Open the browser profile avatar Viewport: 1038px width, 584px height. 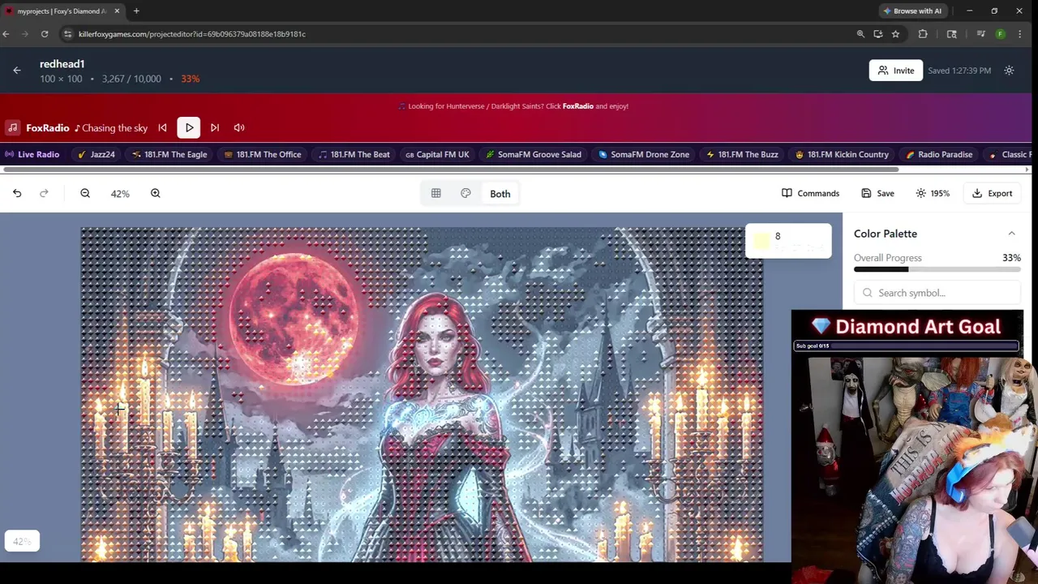[x=1001, y=34]
